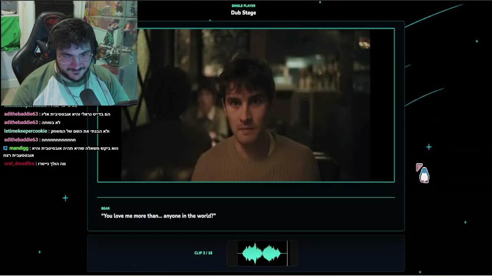Click the chat message "מה הולך נייטרו"
The width and height of the screenshot is (492, 276).
tap(52, 164)
